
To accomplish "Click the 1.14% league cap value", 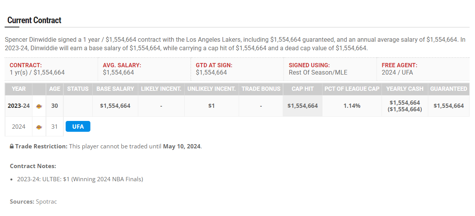I will 352,106.
